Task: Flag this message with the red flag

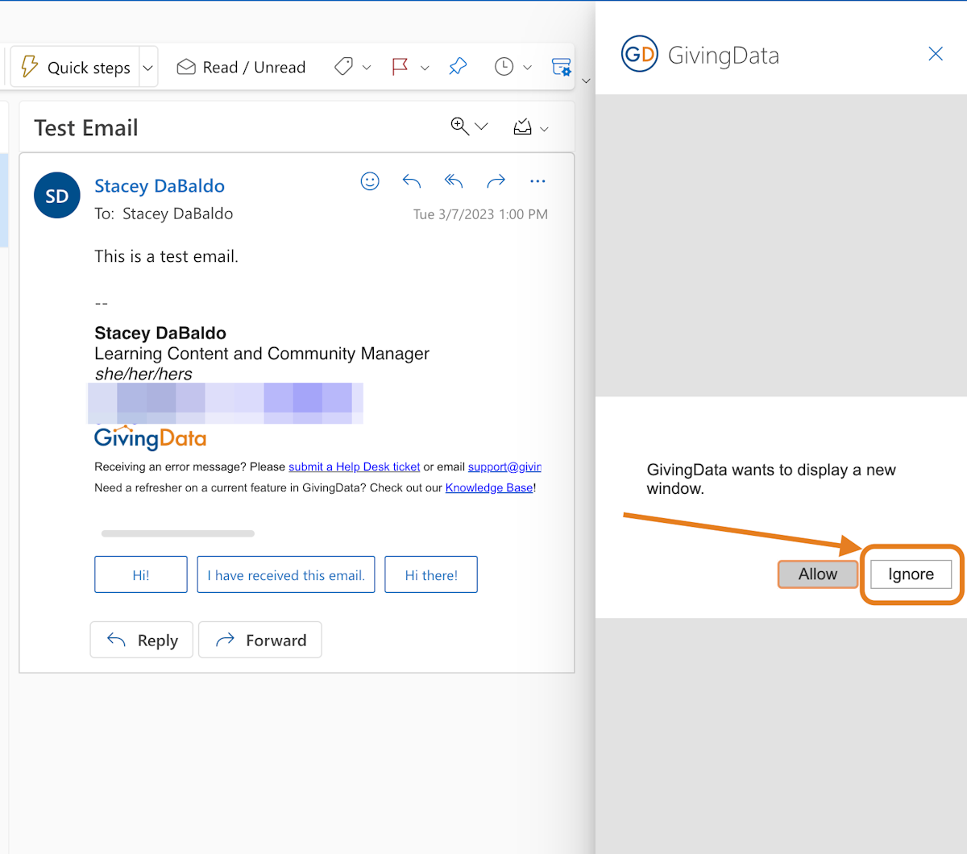Action: [x=400, y=67]
